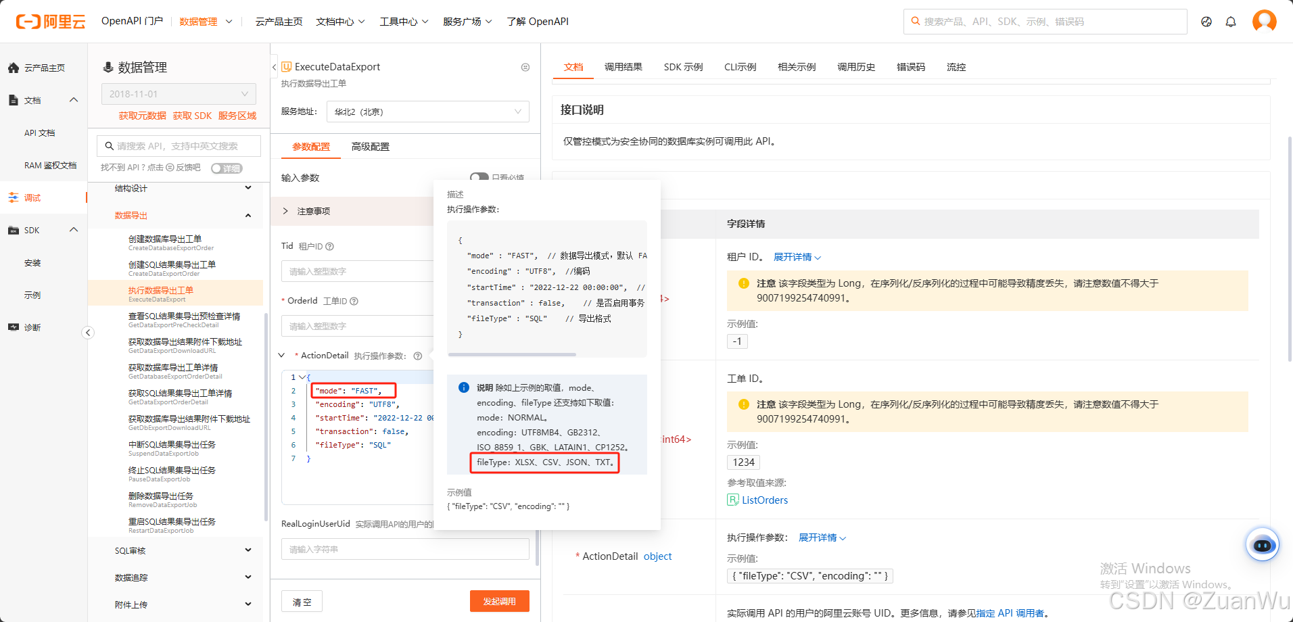Expand the 服务广场 header menu
This screenshot has height=622, width=1293.
467,22
